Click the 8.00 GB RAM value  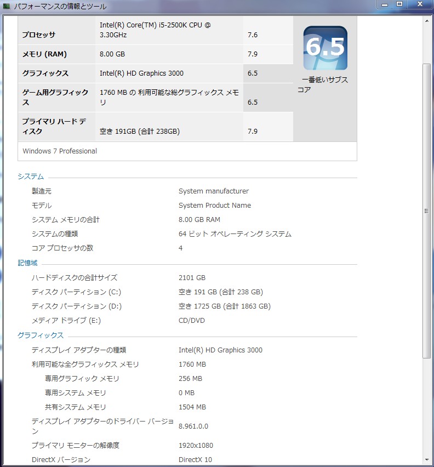[x=199, y=219]
